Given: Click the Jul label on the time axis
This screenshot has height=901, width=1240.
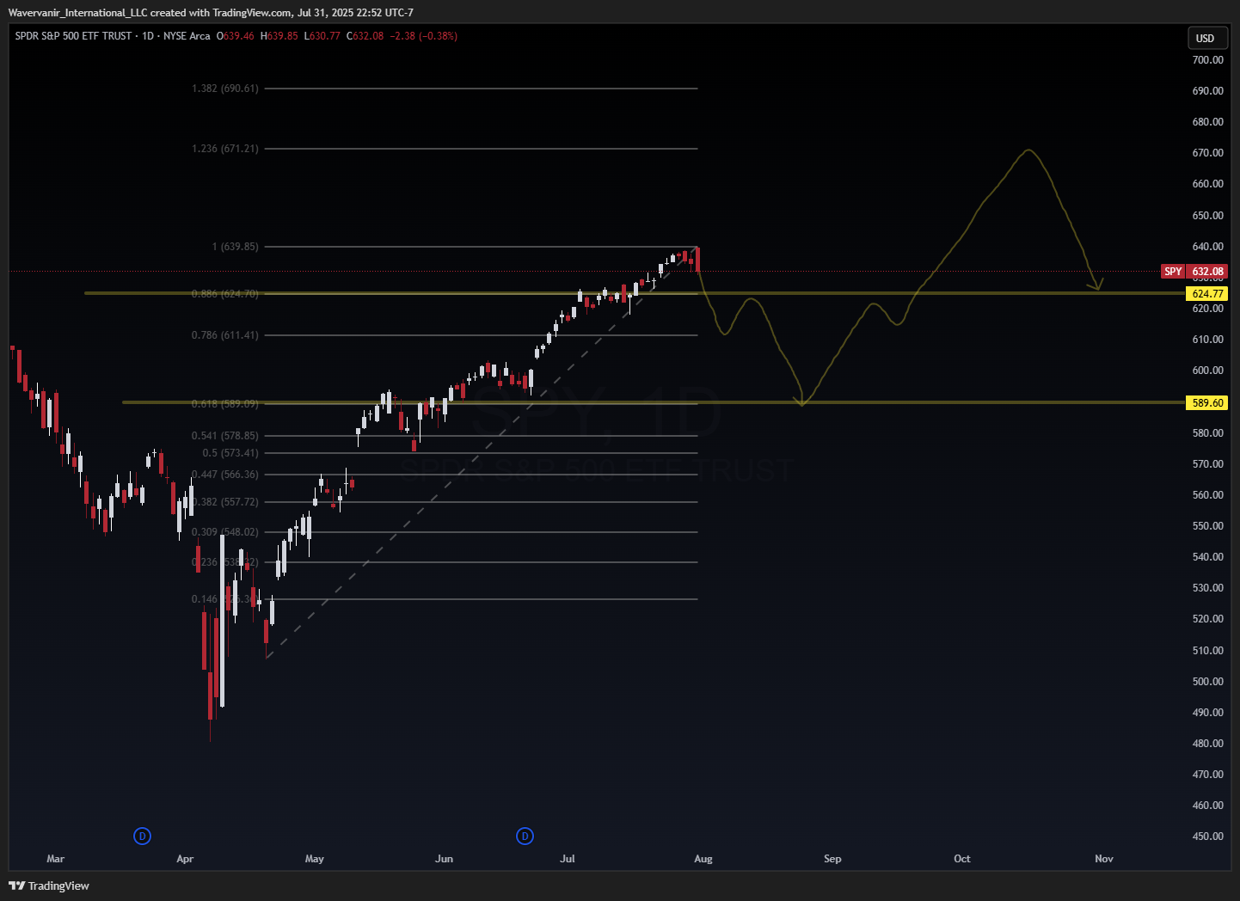Looking at the screenshot, I should click(x=568, y=859).
